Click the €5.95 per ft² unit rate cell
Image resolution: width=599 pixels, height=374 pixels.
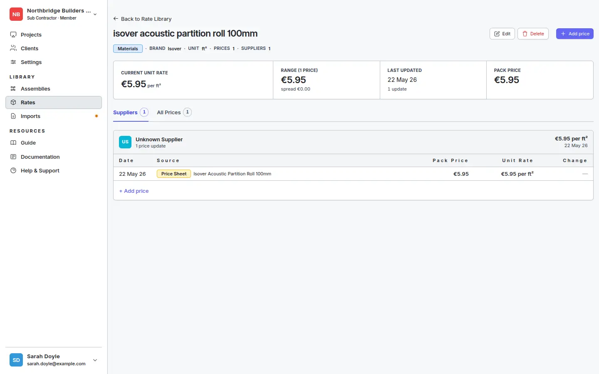click(x=517, y=174)
